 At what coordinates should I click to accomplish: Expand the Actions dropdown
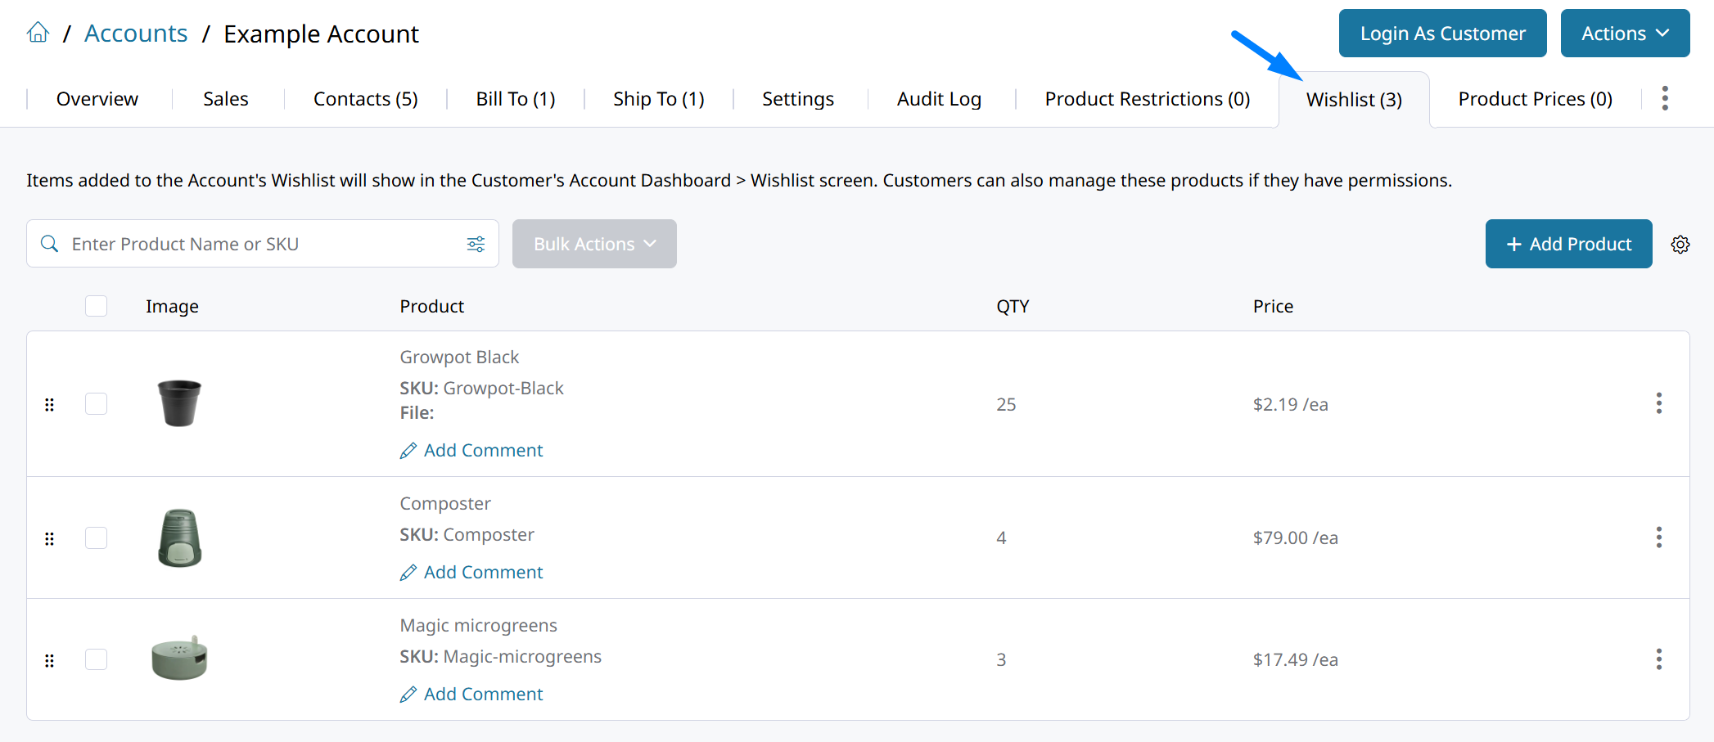1625,34
